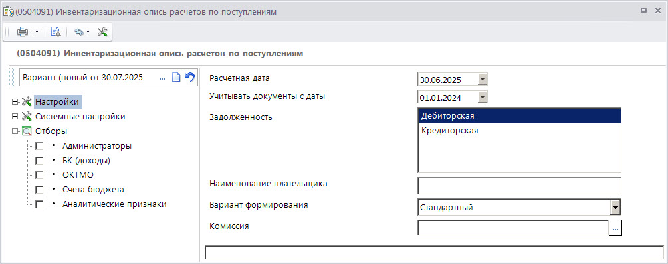The height and width of the screenshot is (264, 668).
Task: Collapse the Отборы tree node
Action: click(15, 131)
